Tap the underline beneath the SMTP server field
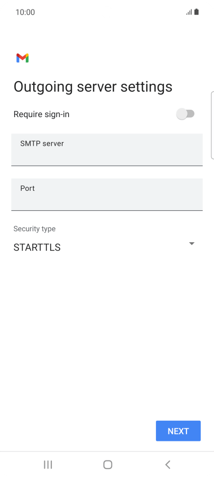Screen dimensions: 214x478 (x=107, y=165)
